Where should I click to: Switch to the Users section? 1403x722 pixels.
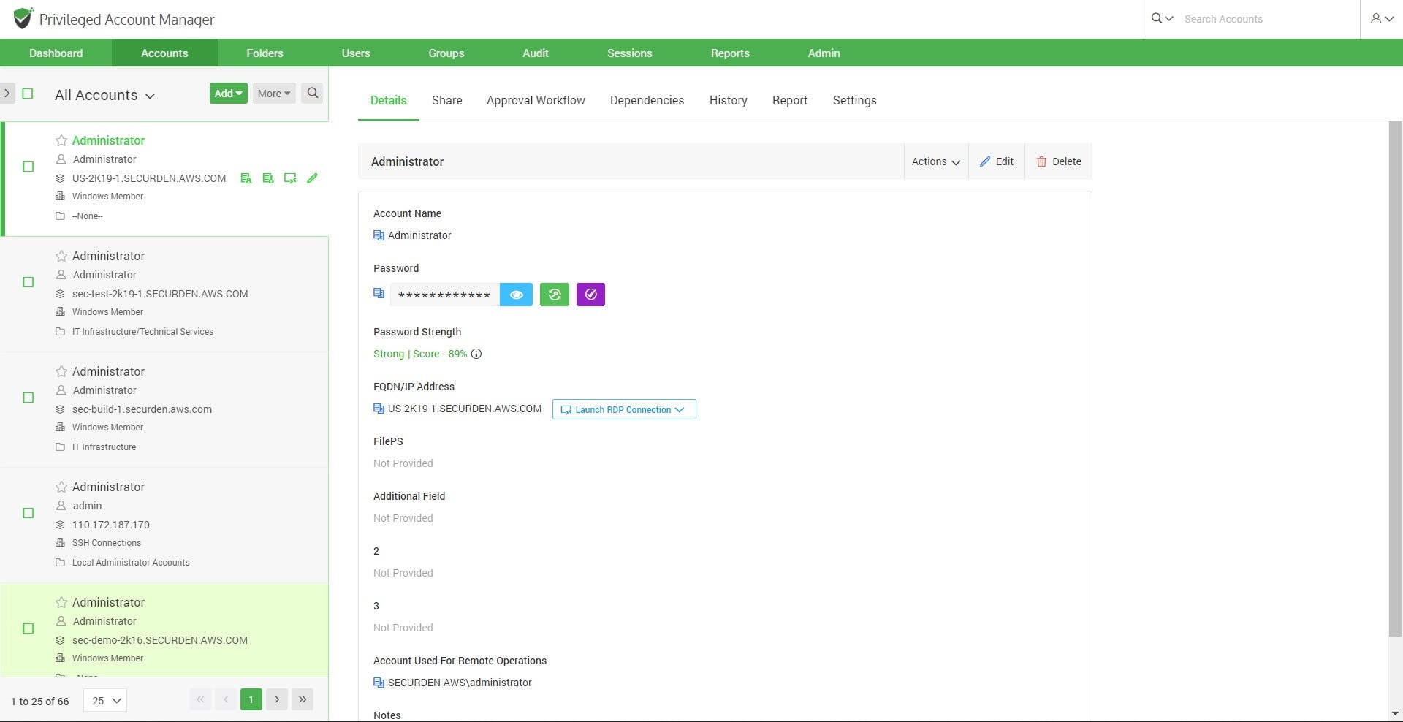[x=356, y=53]
